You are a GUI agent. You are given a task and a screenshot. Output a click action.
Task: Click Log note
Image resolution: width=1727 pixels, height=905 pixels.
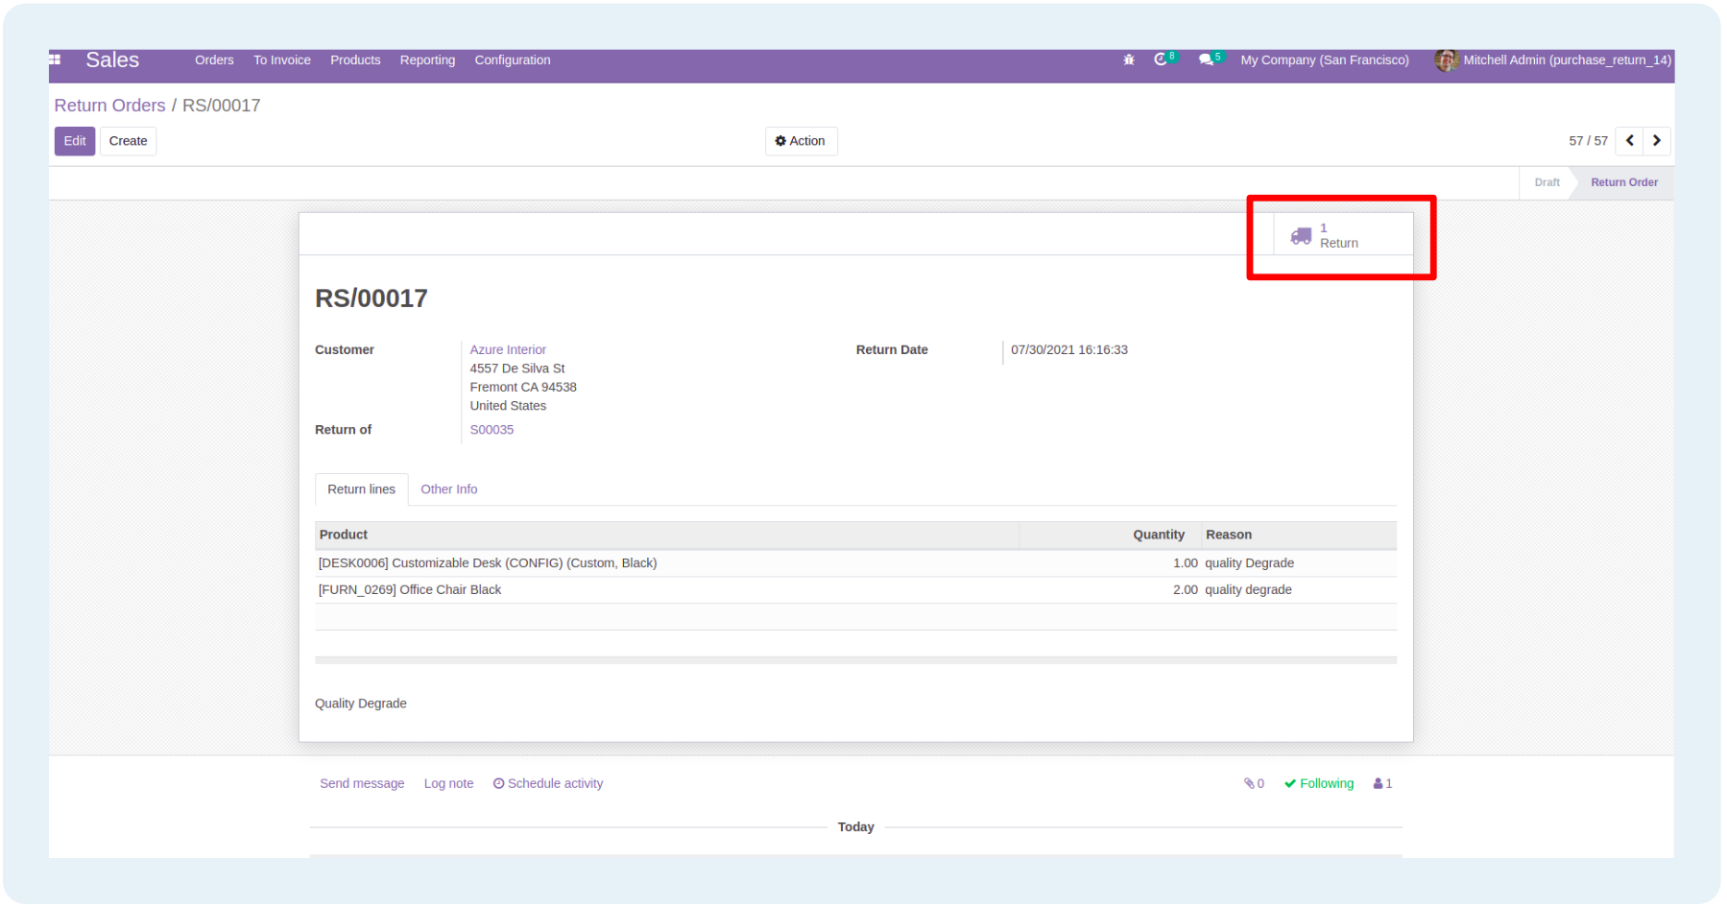[x=448, y=784]
